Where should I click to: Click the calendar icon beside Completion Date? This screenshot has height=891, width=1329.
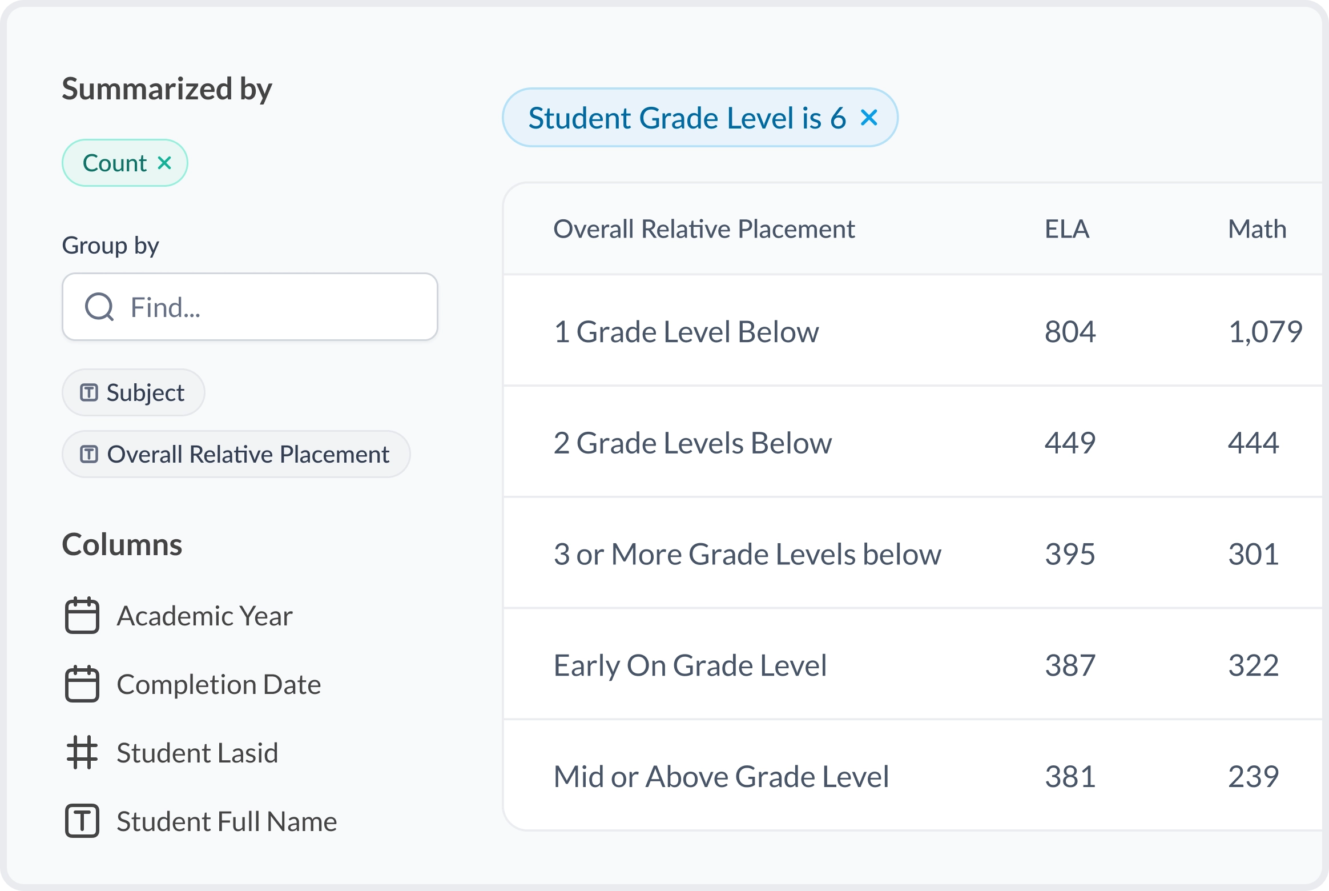pos(82,684)
